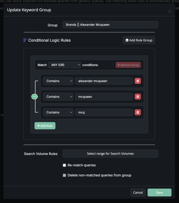Delete the 'mcq' rule with trash icon
This screenshot has height=203, width=179.
point(137,112)
